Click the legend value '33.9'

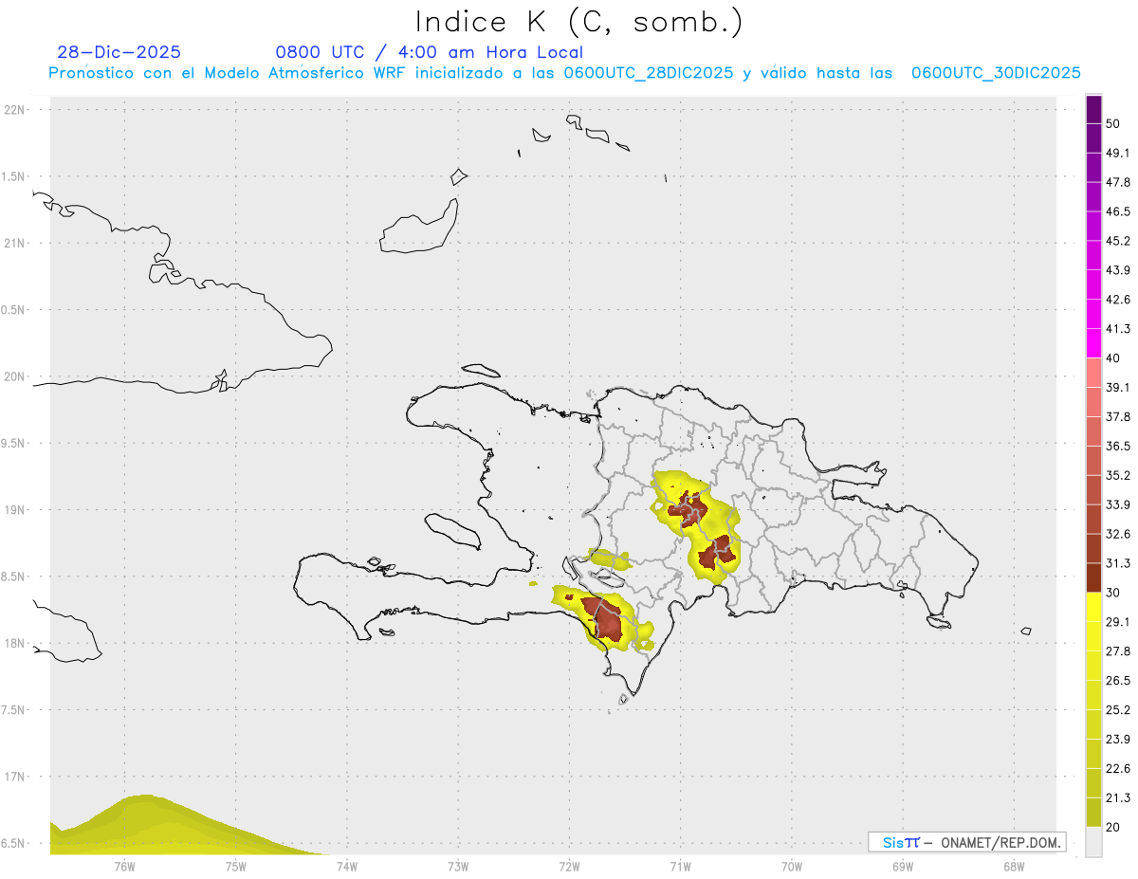click(1117, 504)
